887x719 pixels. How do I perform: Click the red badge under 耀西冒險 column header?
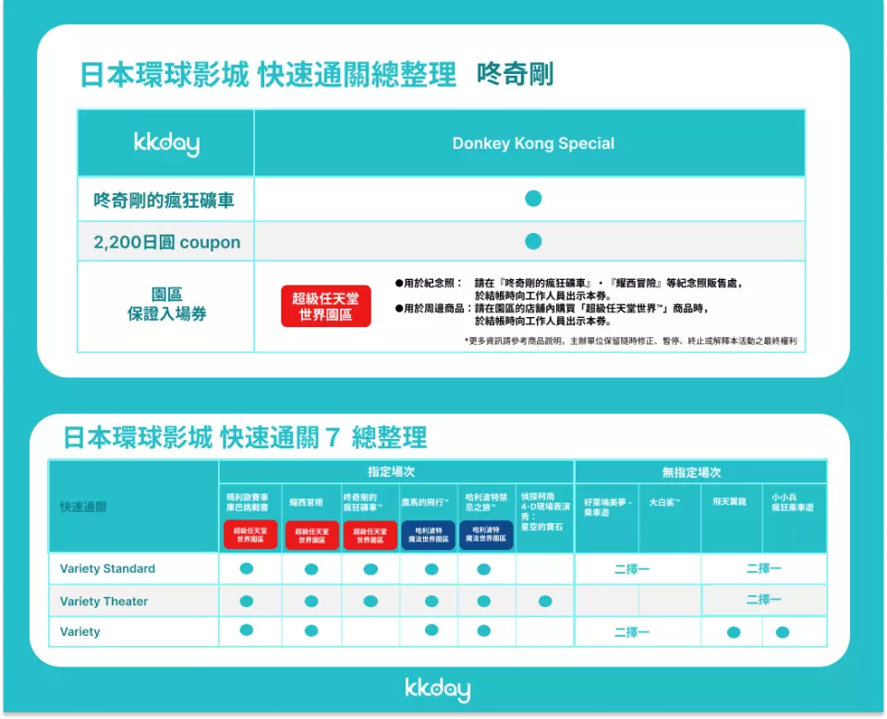311,536
